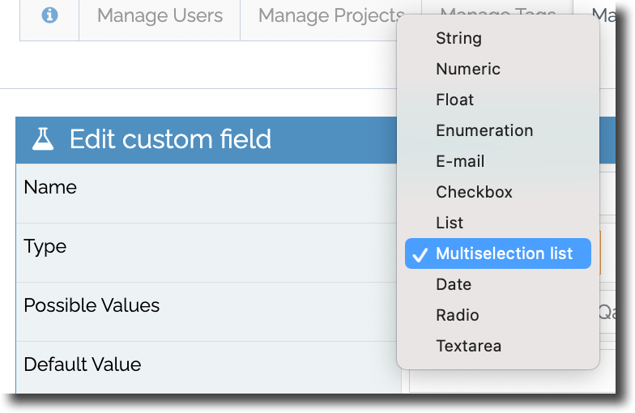Screen dimensions: 635x413
Task: Choose Radio as the field type
Action: point(457,315)
